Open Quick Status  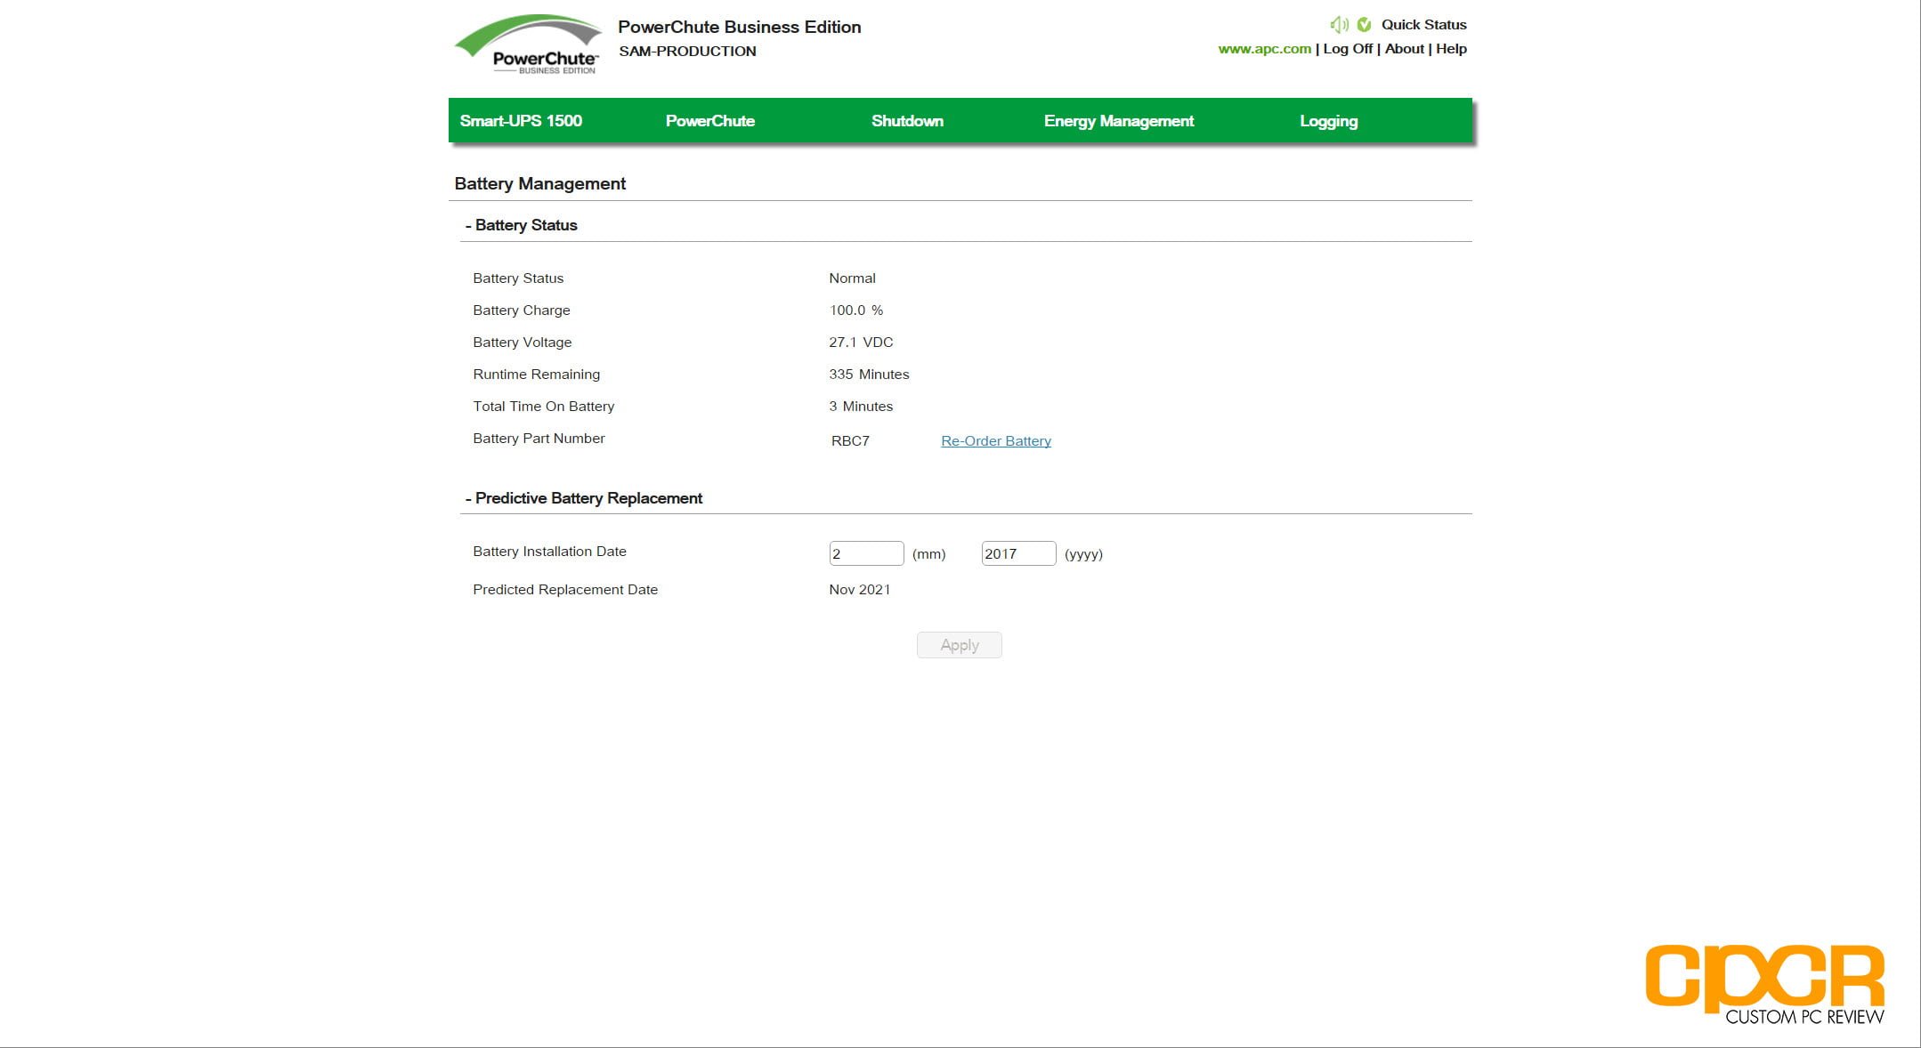pyautogui.click(x=1423, y=25)
